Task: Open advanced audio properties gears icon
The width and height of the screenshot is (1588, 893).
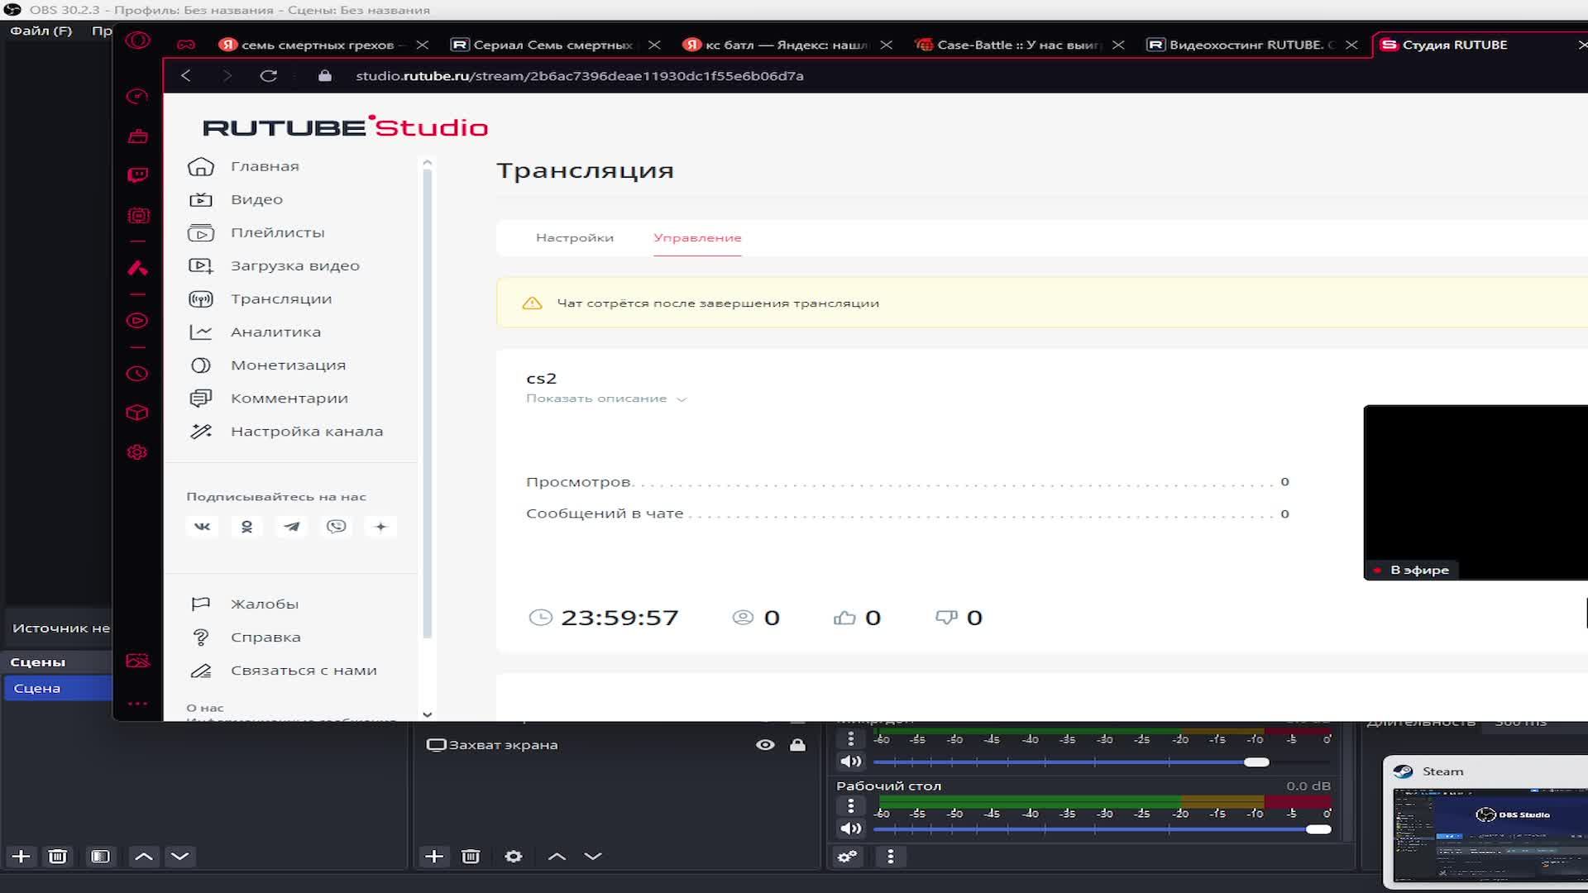Action: pyautogui.click(x=848, y=857)
